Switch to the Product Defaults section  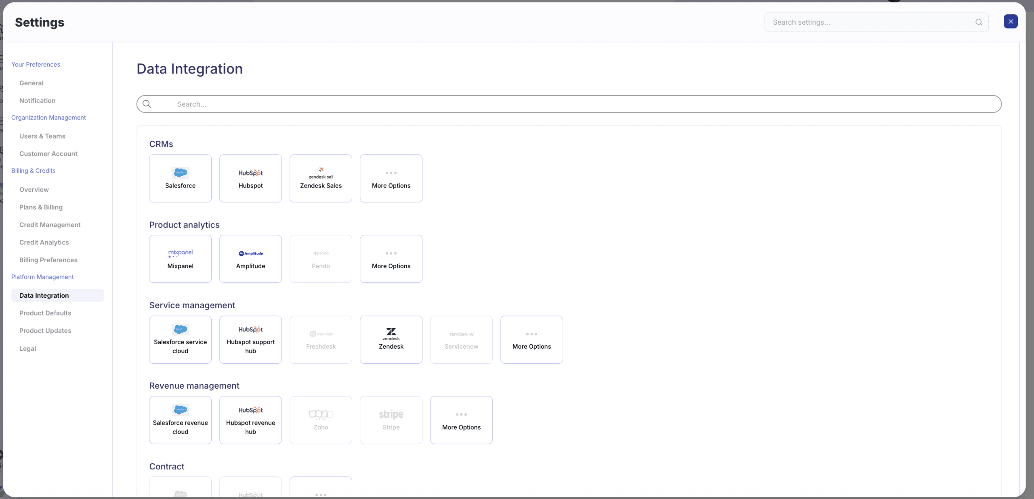tap(45, 313)
